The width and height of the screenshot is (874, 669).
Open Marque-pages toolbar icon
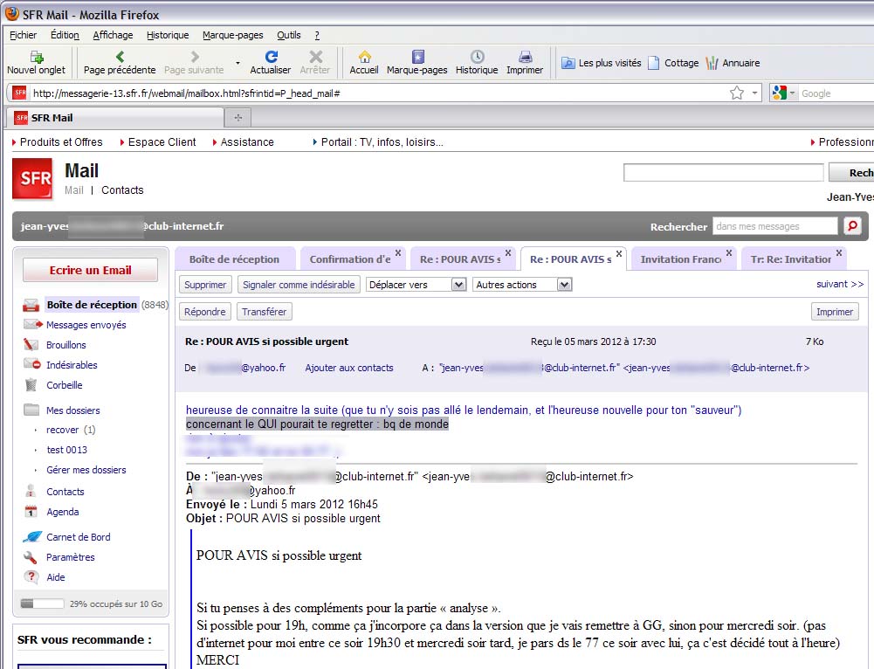click(417, 56)
